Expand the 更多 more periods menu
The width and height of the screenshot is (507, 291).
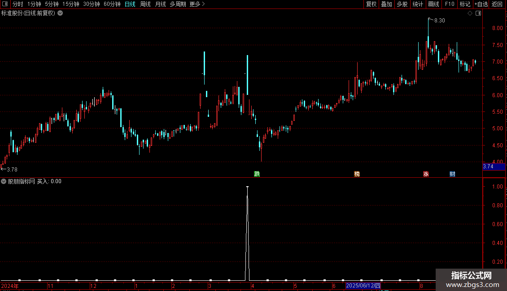coord(197,4)
